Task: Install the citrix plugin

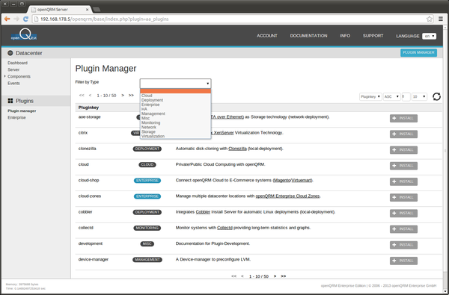Action: point(403,134)
